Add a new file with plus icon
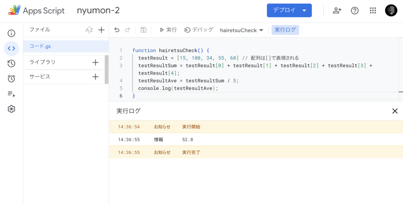The width and height of the screenshot is (403, 205). click(101, 30)
